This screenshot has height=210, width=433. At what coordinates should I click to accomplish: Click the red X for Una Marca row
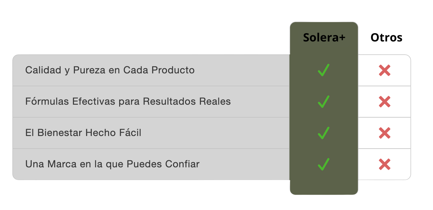(x=384, y=165)
